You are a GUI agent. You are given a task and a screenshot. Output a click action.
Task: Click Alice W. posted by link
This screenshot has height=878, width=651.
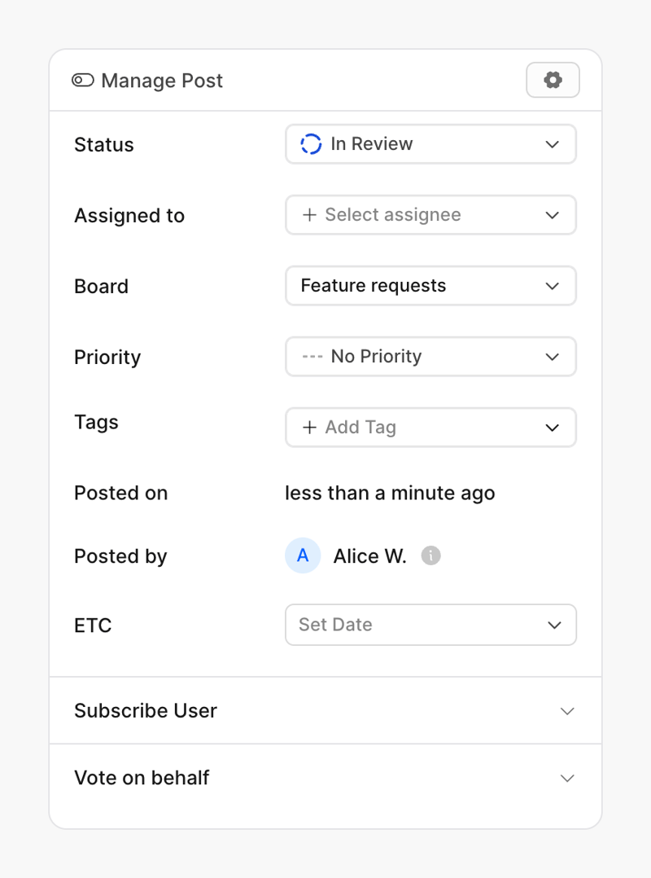click(369, 555)
